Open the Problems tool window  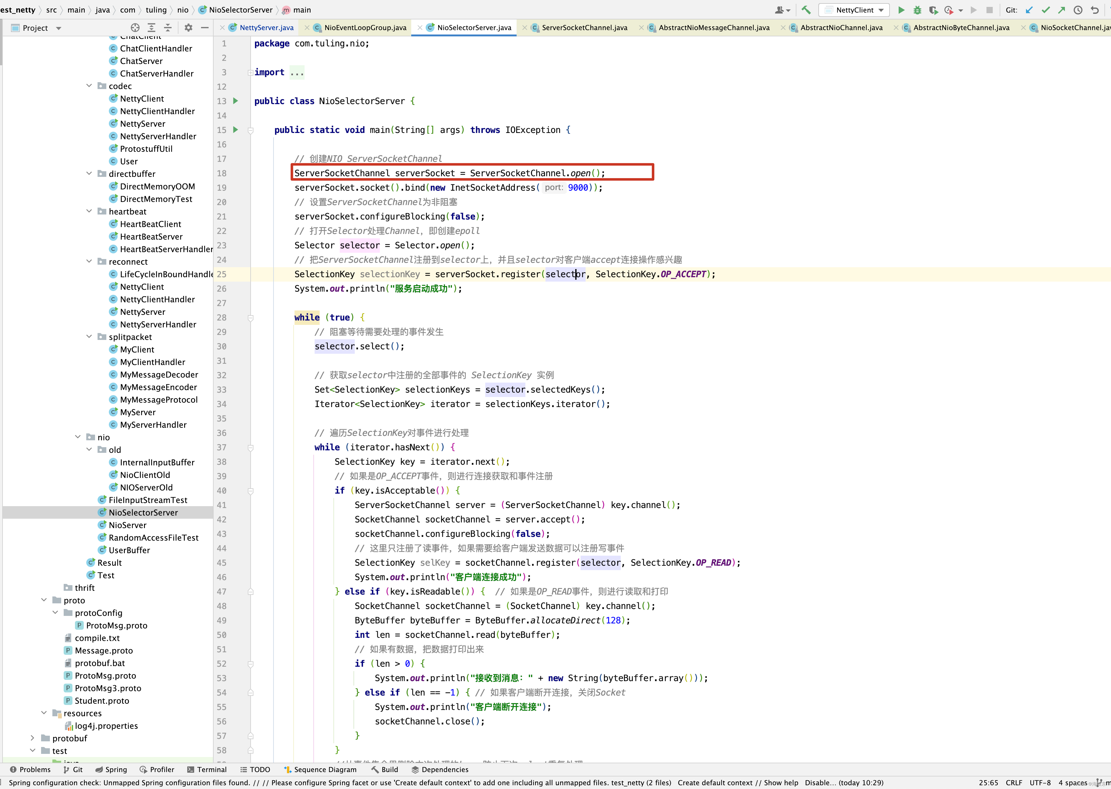coord(30,770)
